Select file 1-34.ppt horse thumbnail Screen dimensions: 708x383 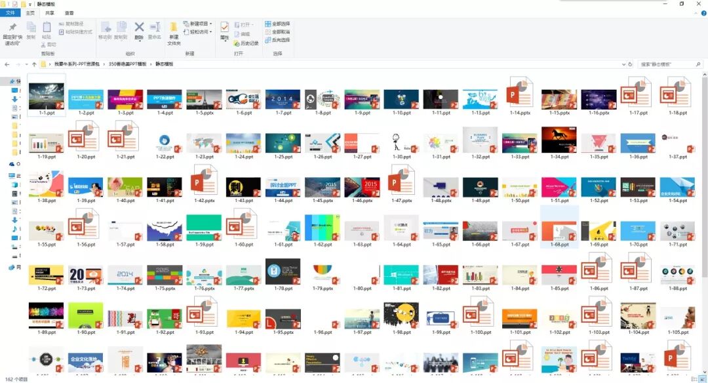click(x=559, y=140)
